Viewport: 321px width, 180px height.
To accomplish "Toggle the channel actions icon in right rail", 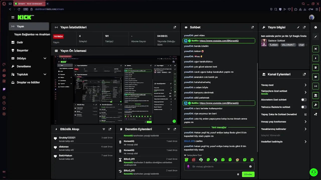I will click(315, 95).
